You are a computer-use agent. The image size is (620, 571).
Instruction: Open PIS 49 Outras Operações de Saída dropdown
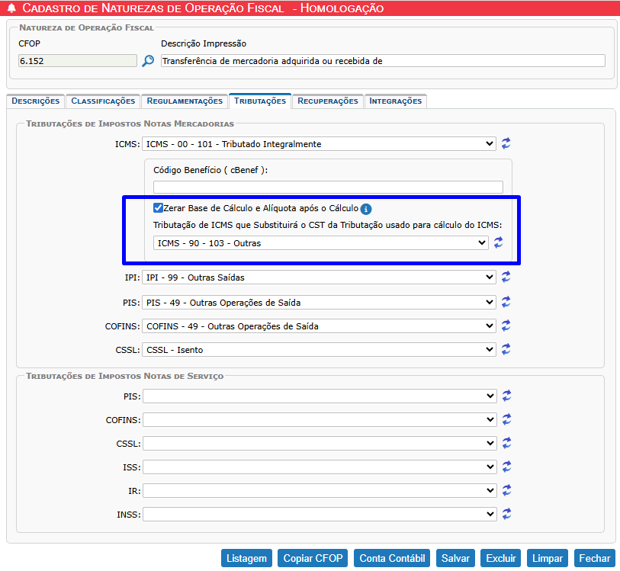click(320, 302)
